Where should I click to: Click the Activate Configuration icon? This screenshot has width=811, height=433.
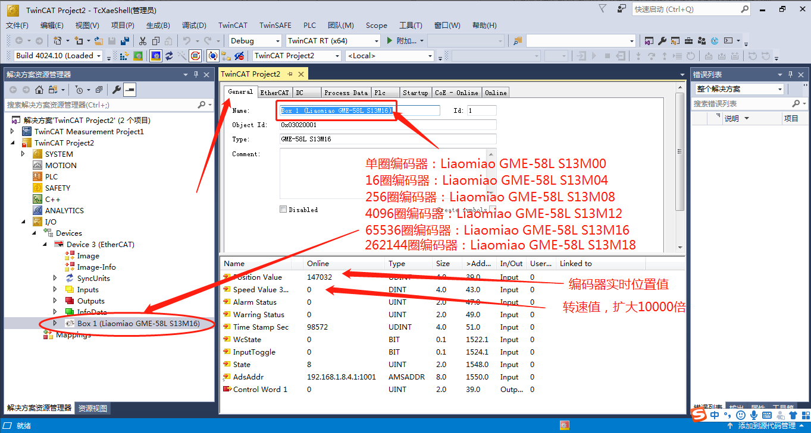coord(125,56)
